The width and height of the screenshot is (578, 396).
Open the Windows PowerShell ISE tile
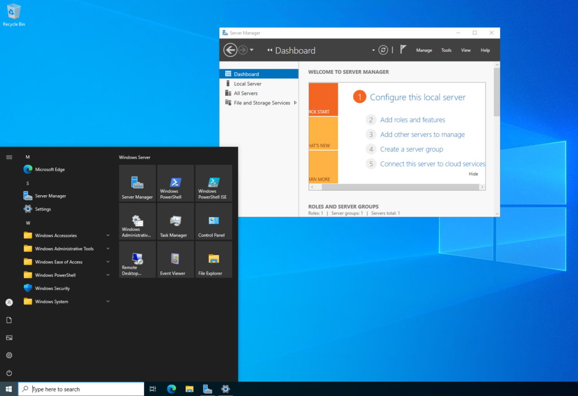214,183
